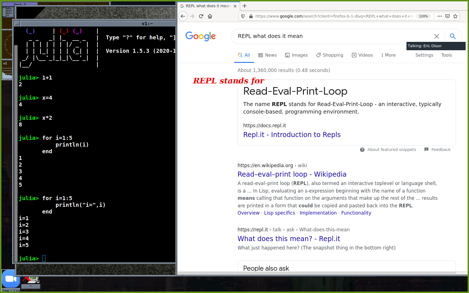Screen dimensions: 469x293
Task: Switch to the News results tab
Action: 267,55
